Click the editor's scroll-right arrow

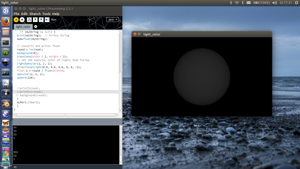click(117, 115)
